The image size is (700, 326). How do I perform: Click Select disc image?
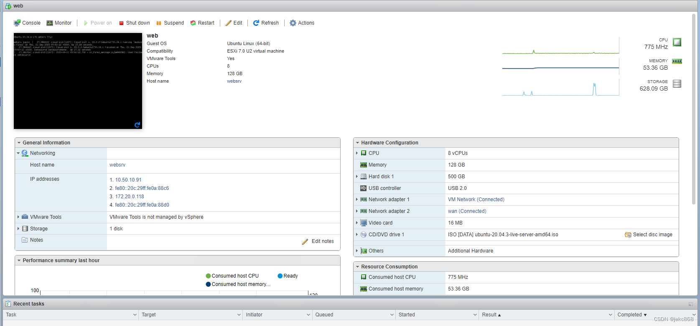click(649, 235)
